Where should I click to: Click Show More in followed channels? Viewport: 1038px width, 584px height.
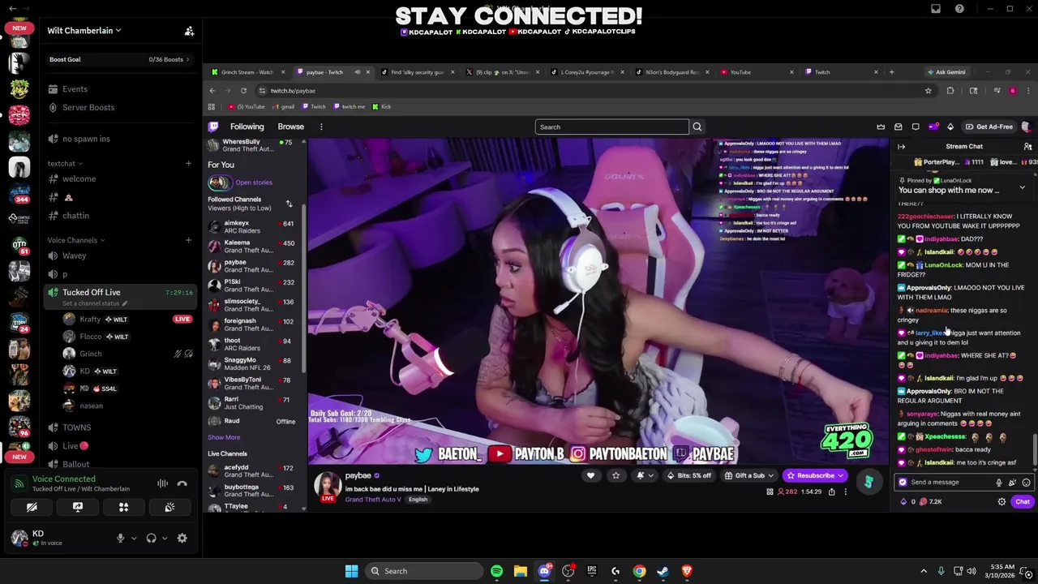tap(224, 437)
